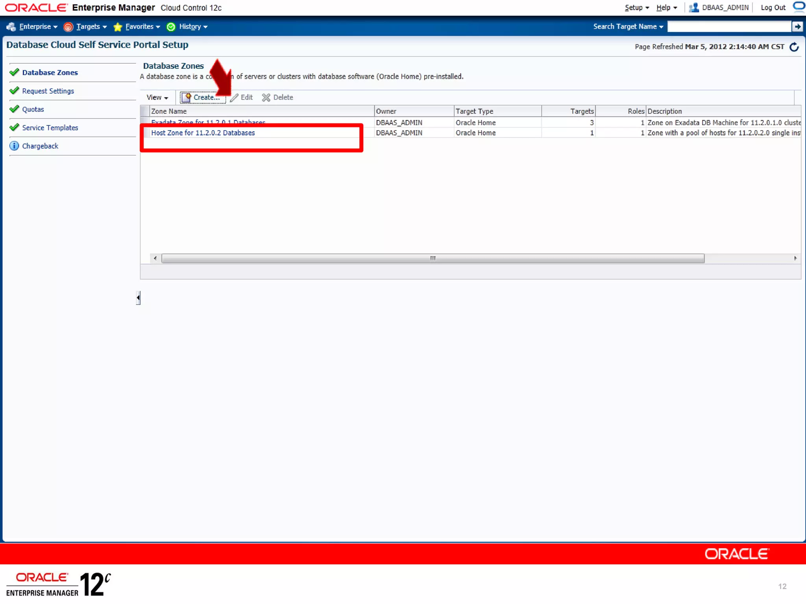The height and width of the screenshot is (604, 806).
Task: Click the DBAAS_ADMIN user icon
Action: 694,7
